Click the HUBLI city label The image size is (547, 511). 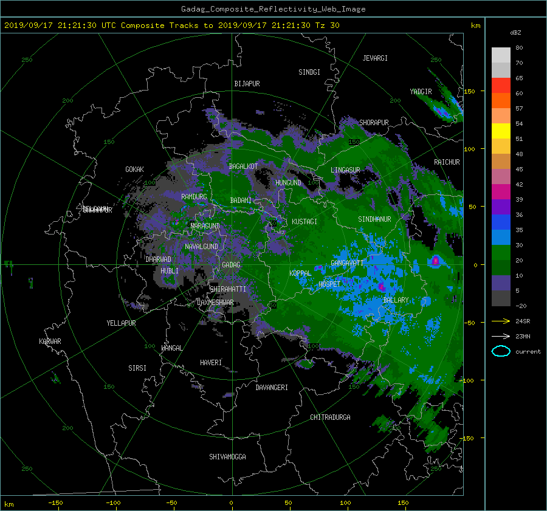click(x=170, y=270)
